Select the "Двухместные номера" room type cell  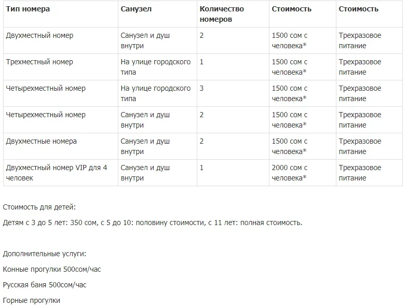pos(41,141)
